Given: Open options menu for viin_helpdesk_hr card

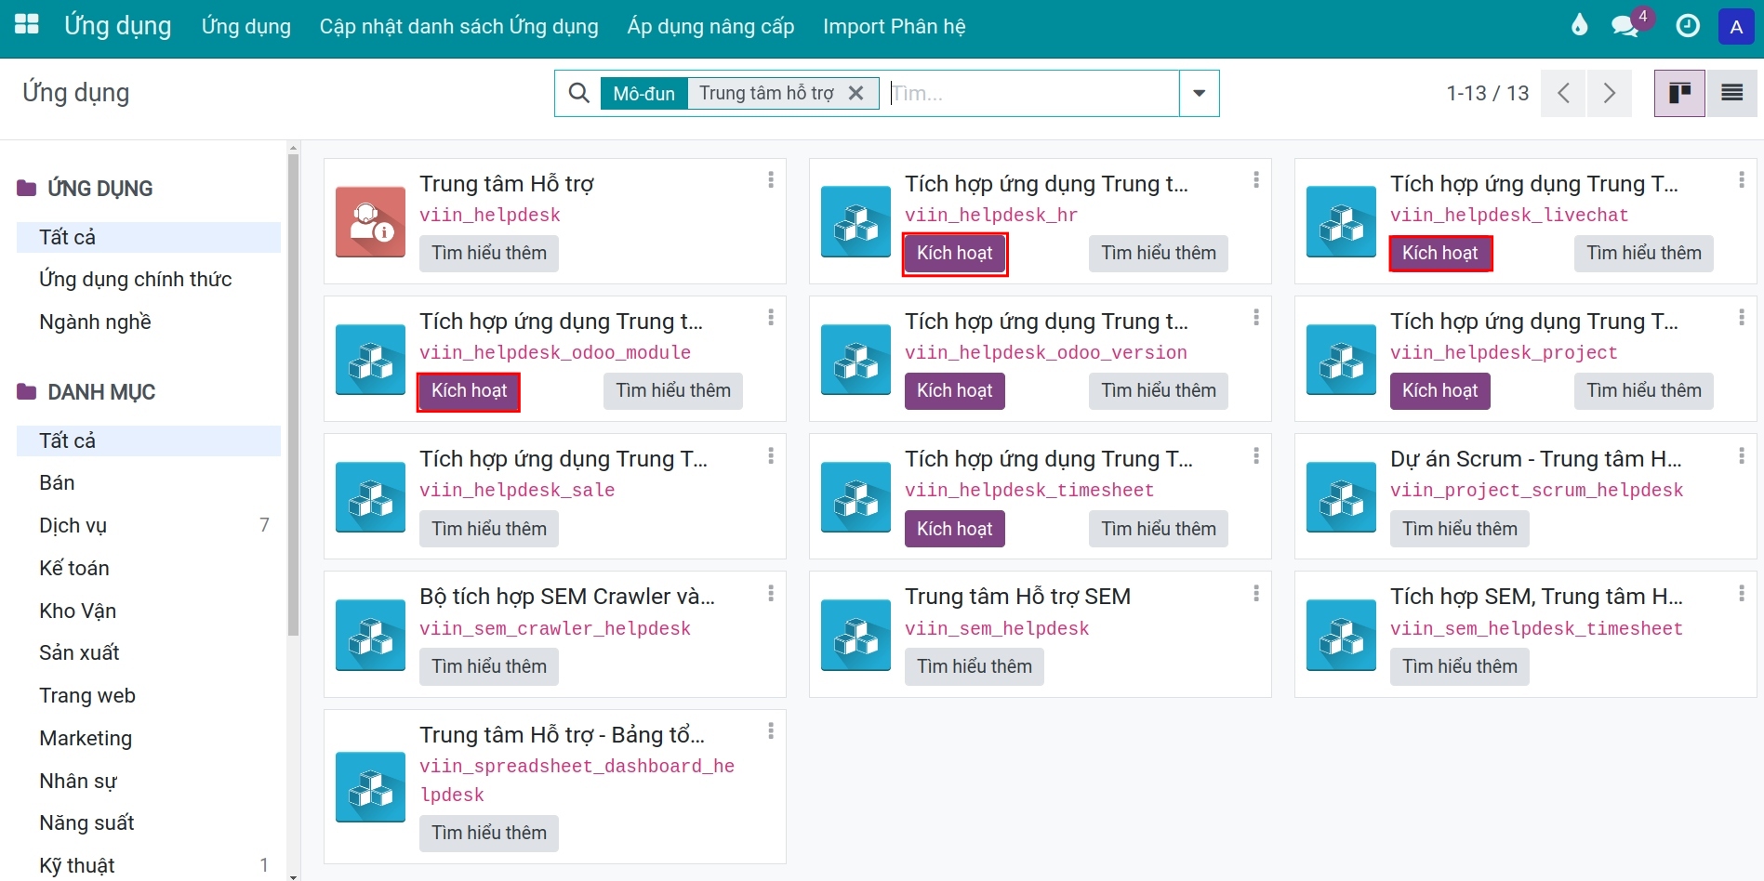Looking at the screenshot, I should 1256,179.
